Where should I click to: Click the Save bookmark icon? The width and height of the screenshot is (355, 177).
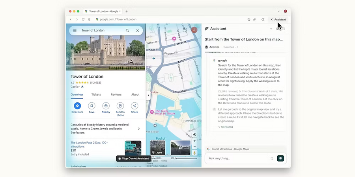point(92,106)
